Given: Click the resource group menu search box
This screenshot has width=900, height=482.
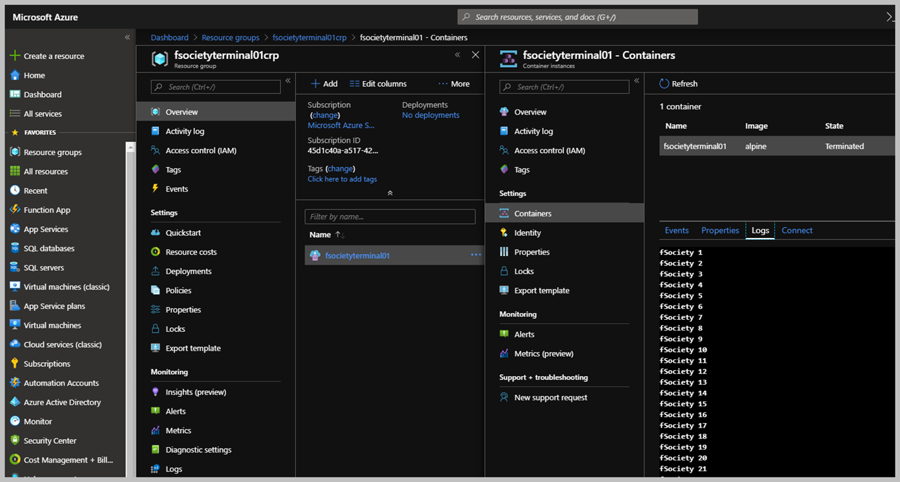Looking at the screenshot, I should pos(215,86).
